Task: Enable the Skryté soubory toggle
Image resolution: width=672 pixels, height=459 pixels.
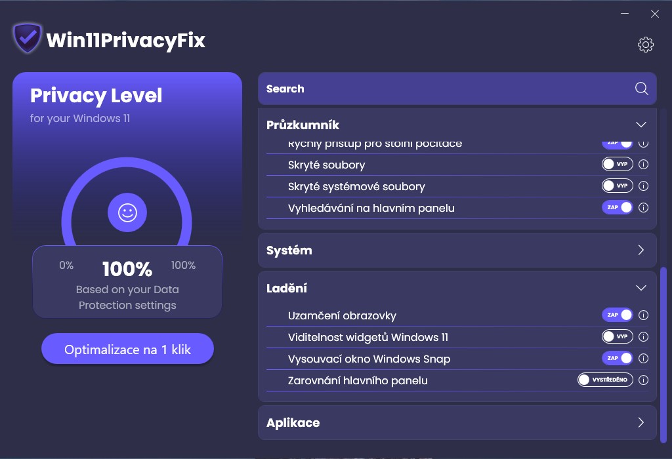Action: 617,165
